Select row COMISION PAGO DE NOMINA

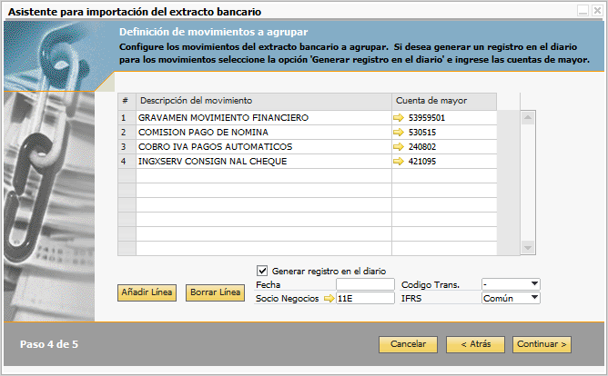point(262,133)
